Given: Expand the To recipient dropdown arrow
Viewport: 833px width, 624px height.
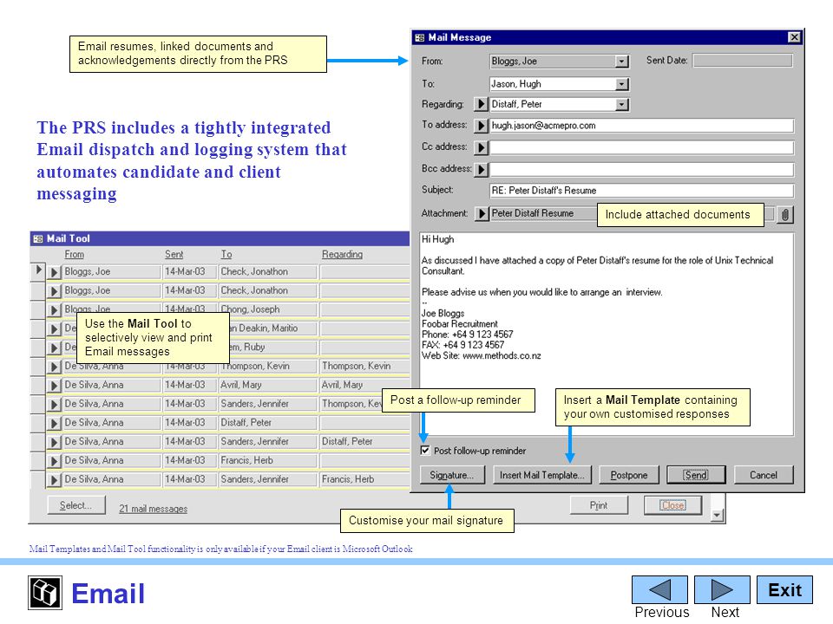Looking at the screenshot, I should [621, 84].
